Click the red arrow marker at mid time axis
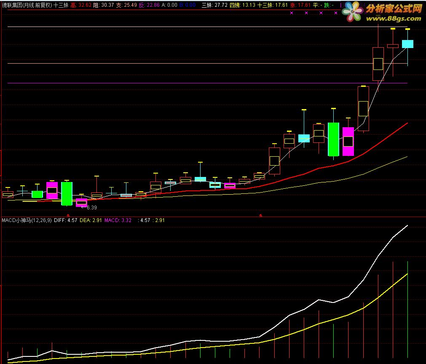 click(260, 215)
